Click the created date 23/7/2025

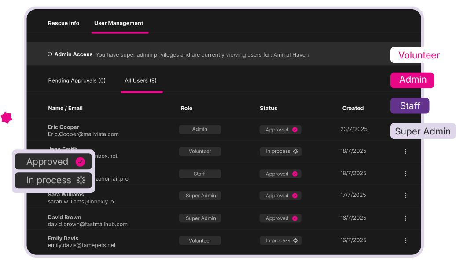353,129
